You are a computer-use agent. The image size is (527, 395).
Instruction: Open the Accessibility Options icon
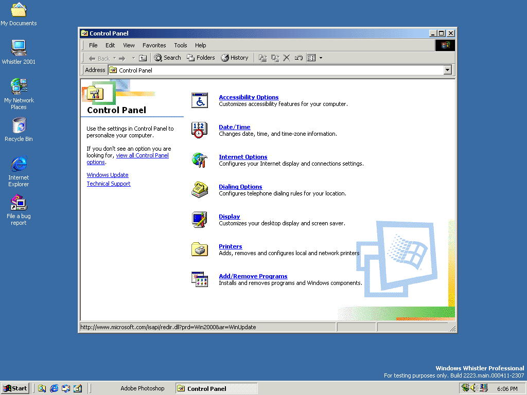coord(200,100)
